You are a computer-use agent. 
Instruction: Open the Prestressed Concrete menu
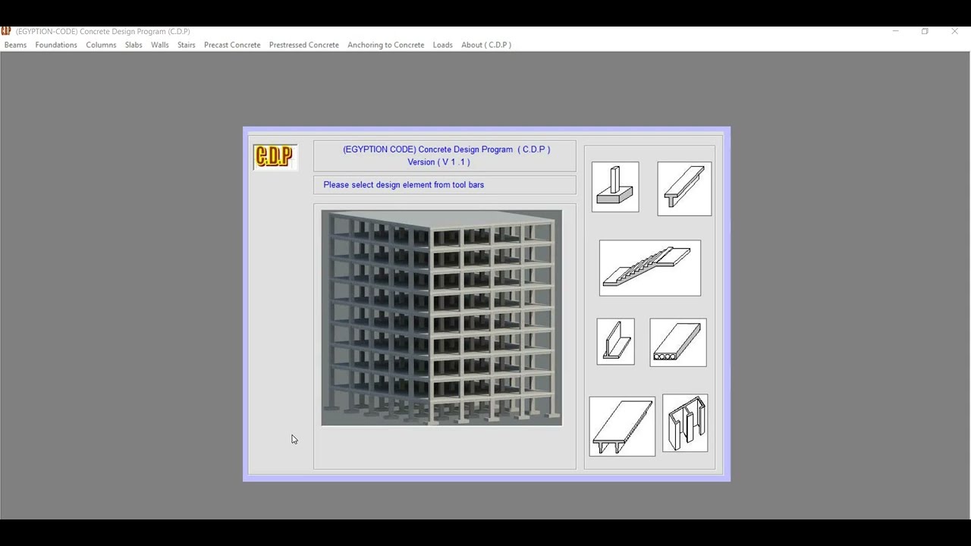(x=303, y=45)
